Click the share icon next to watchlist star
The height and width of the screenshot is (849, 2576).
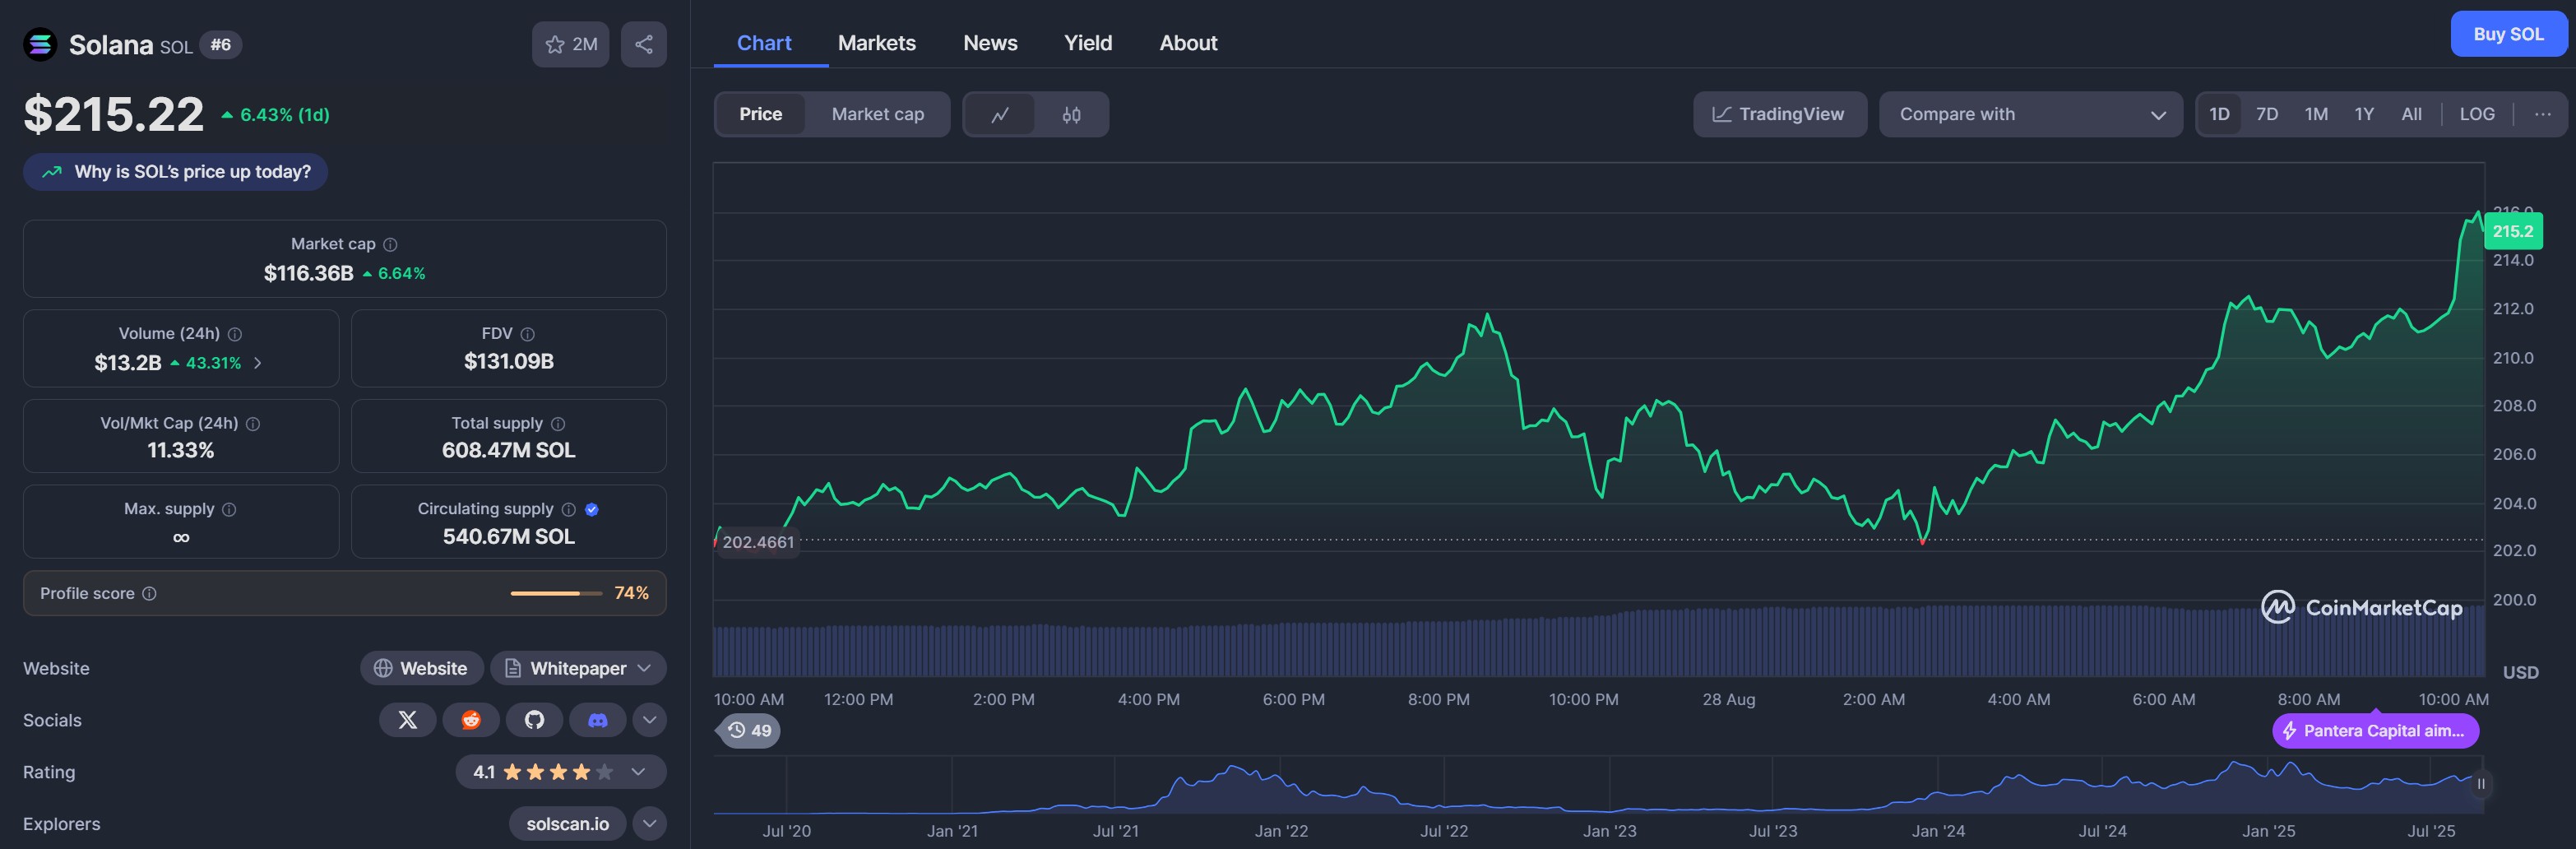click(643, 44)
